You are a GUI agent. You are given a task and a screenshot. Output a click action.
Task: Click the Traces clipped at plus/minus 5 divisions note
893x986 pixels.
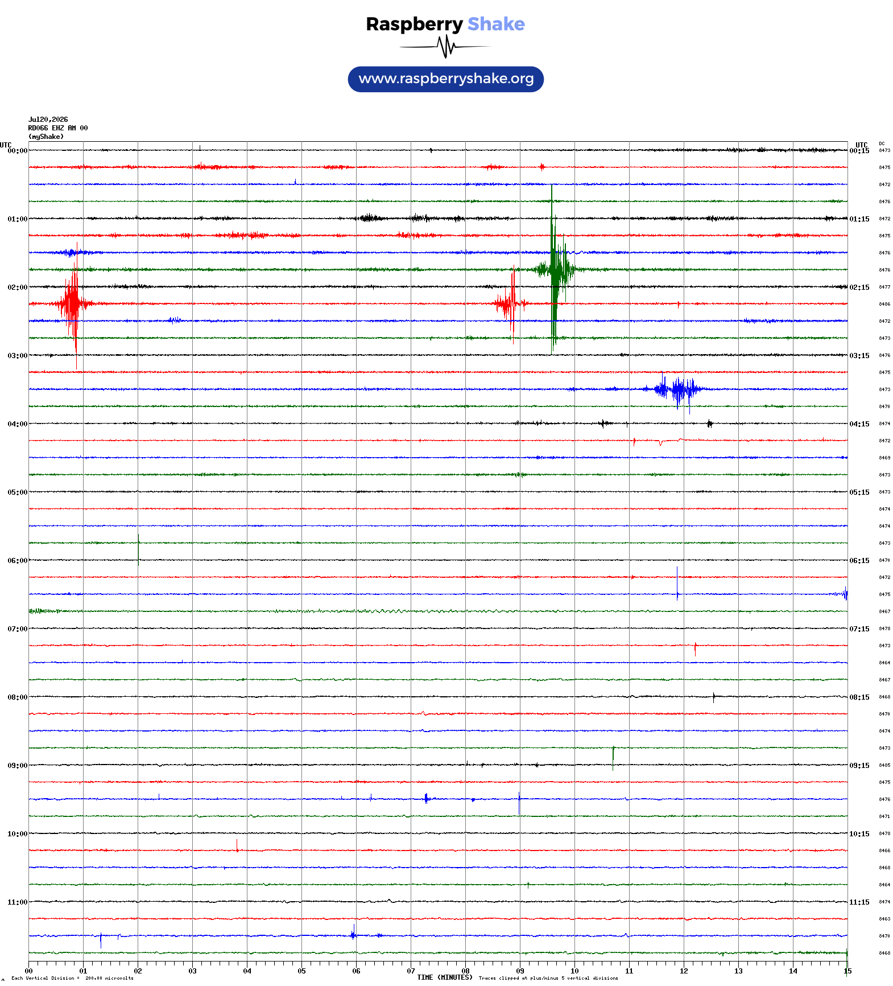click(548, 979)
